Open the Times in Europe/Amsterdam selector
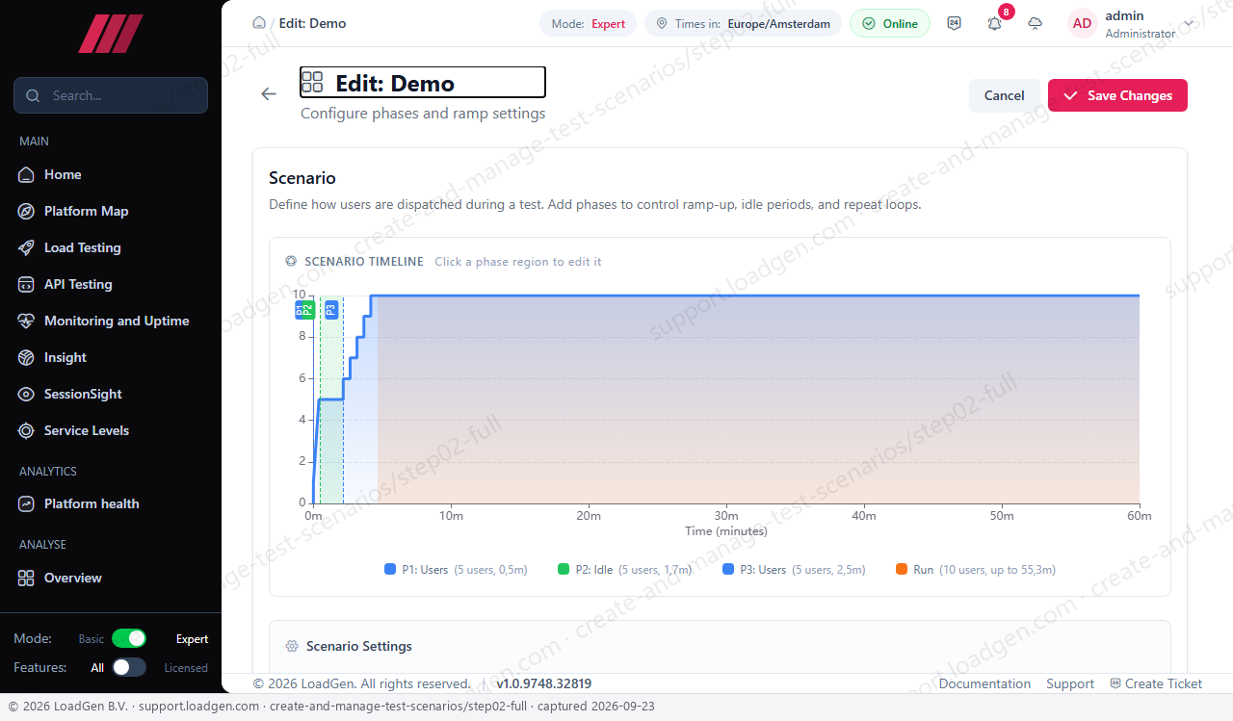1233x721 pixels. (743, 23)
